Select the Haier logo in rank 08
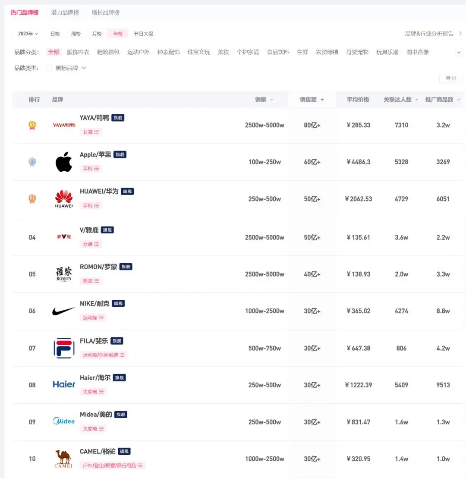This screenshot has width=466, height=478. coord(63,384)
